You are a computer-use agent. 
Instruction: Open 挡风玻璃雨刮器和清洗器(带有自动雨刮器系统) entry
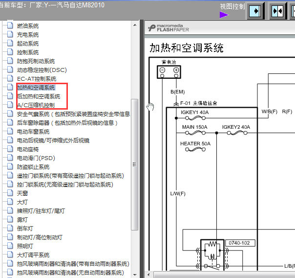coord(73,264)
